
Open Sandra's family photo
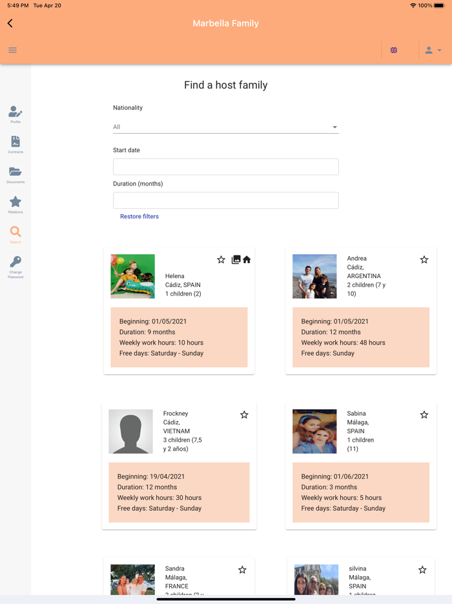pyautogui.click(x=133, y=579)
